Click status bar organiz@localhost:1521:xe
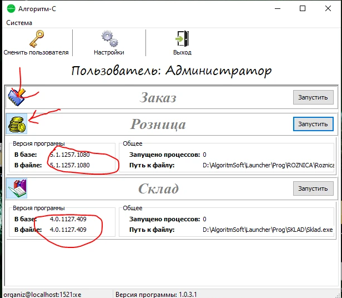This screenshot has width=342, height=298. pyautogui.click(x=43, y=295)
